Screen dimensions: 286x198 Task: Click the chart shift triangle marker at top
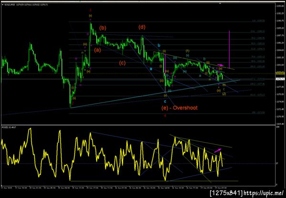tap(221, 3)
